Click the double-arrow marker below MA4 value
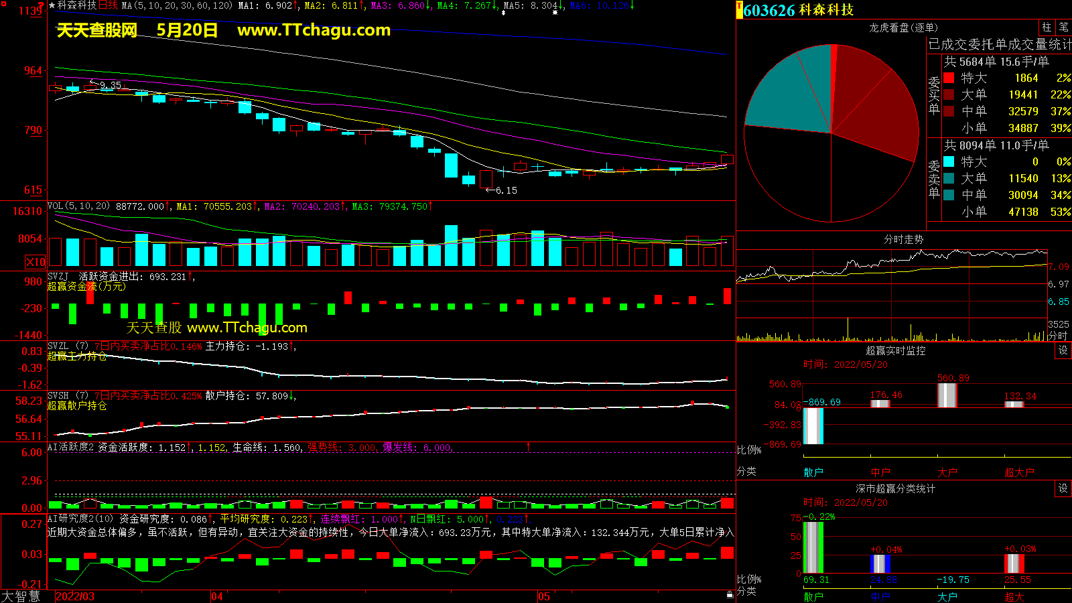The image size is (1072, 603). 503,13
